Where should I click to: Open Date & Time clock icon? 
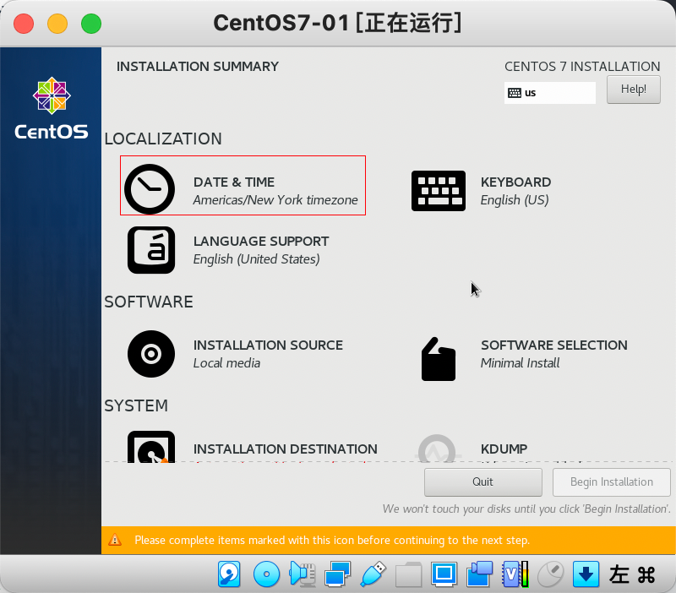pyautogui.click(x=150, y=188)
